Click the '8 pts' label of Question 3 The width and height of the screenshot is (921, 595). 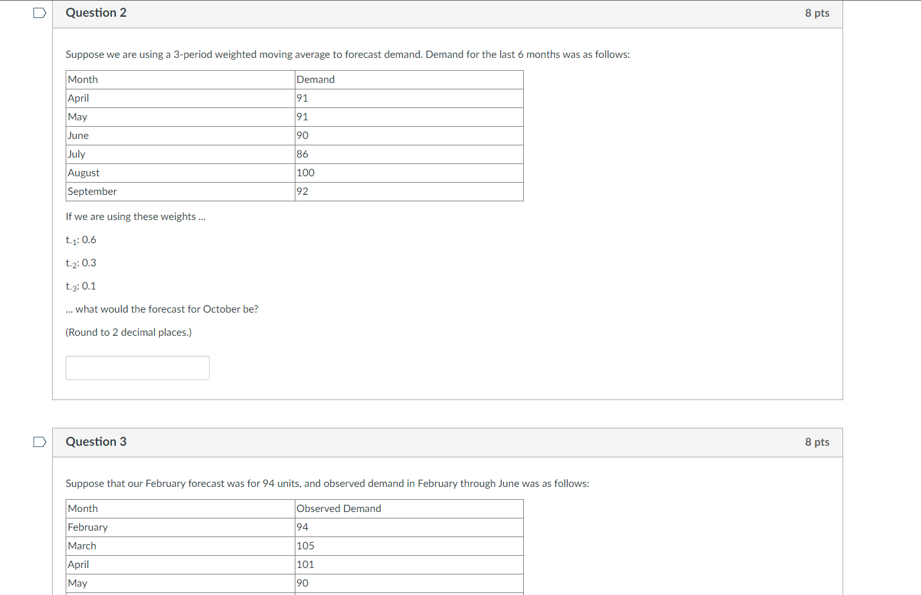817,442
